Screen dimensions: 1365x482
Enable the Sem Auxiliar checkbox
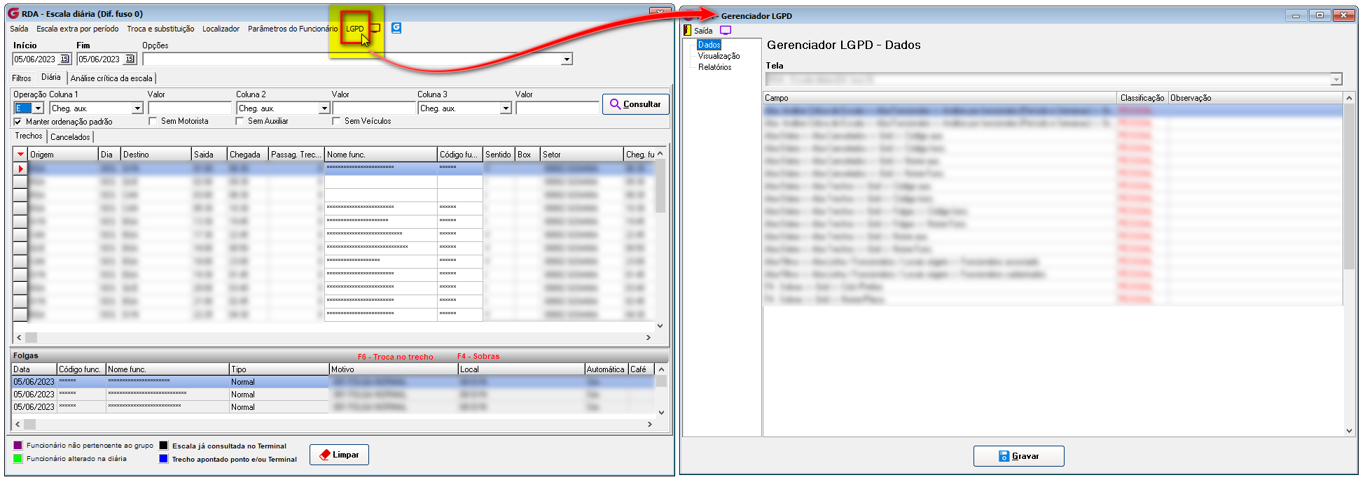(240, 121)
